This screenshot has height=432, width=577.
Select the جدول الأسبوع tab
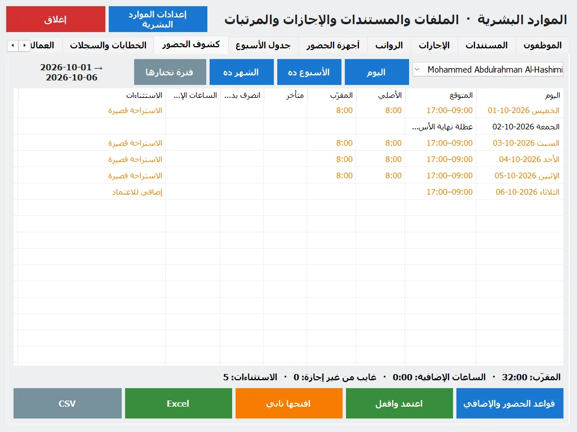[x=263, y=45]
